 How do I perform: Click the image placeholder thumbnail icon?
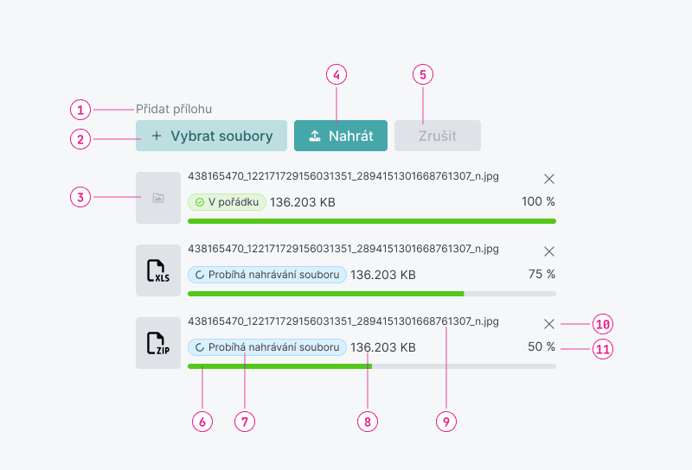(158, 198)
